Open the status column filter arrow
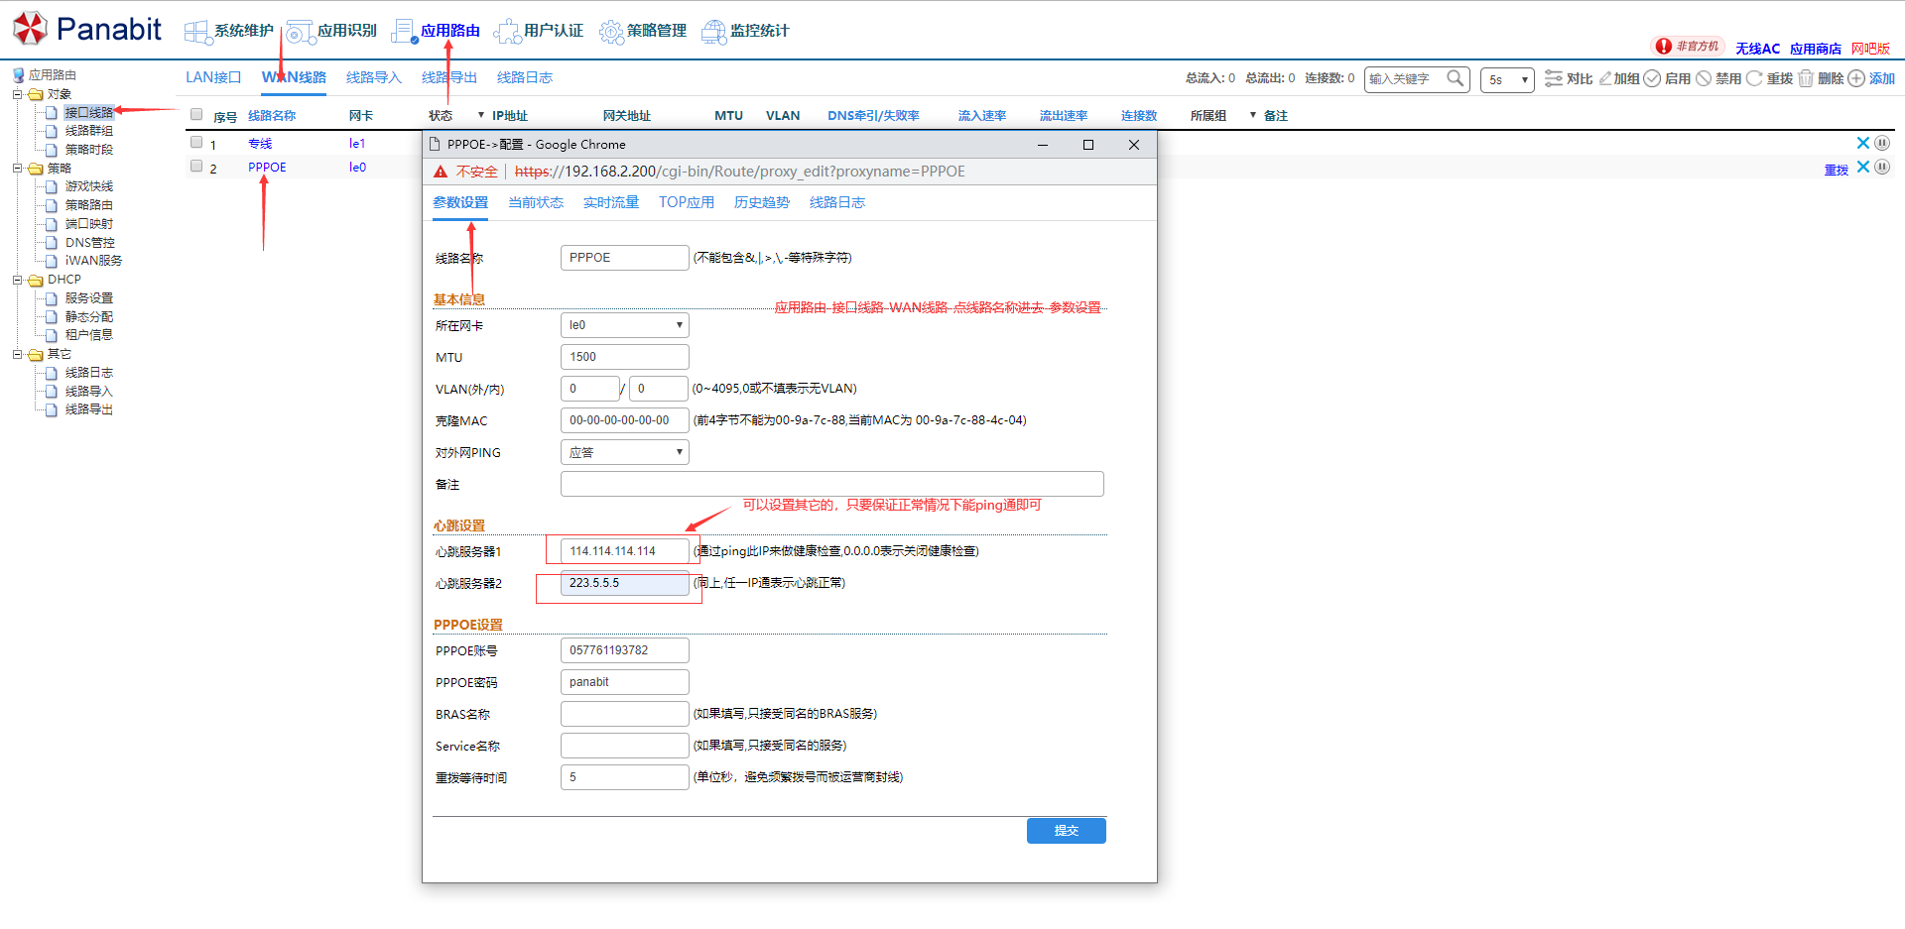1905x929 pixels. 481,115
